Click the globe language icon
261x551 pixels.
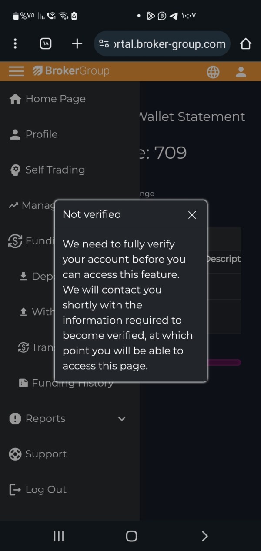click(x=213, y=72)
